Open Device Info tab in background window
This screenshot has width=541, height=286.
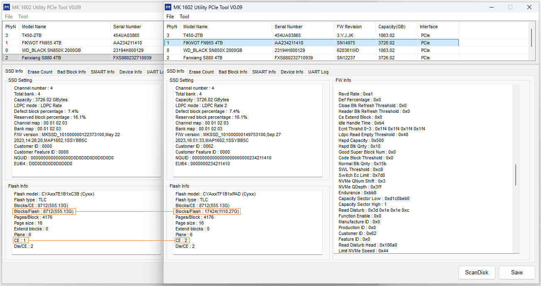131,72
